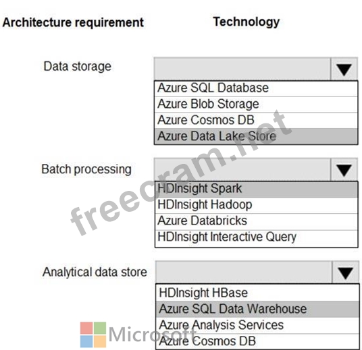Click the Data storage selection field

242,69
